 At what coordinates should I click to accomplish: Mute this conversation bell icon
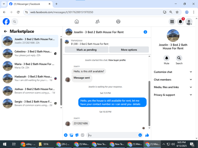click(167, 58)
